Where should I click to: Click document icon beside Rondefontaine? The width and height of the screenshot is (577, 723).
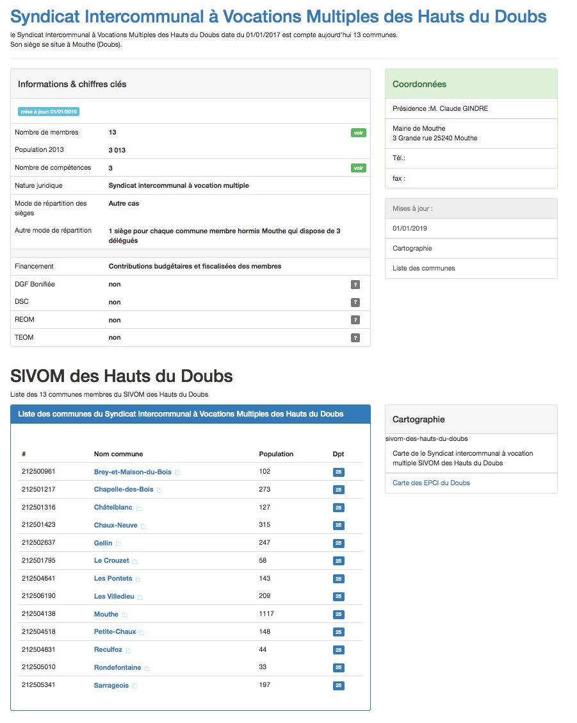pos(147,668)
